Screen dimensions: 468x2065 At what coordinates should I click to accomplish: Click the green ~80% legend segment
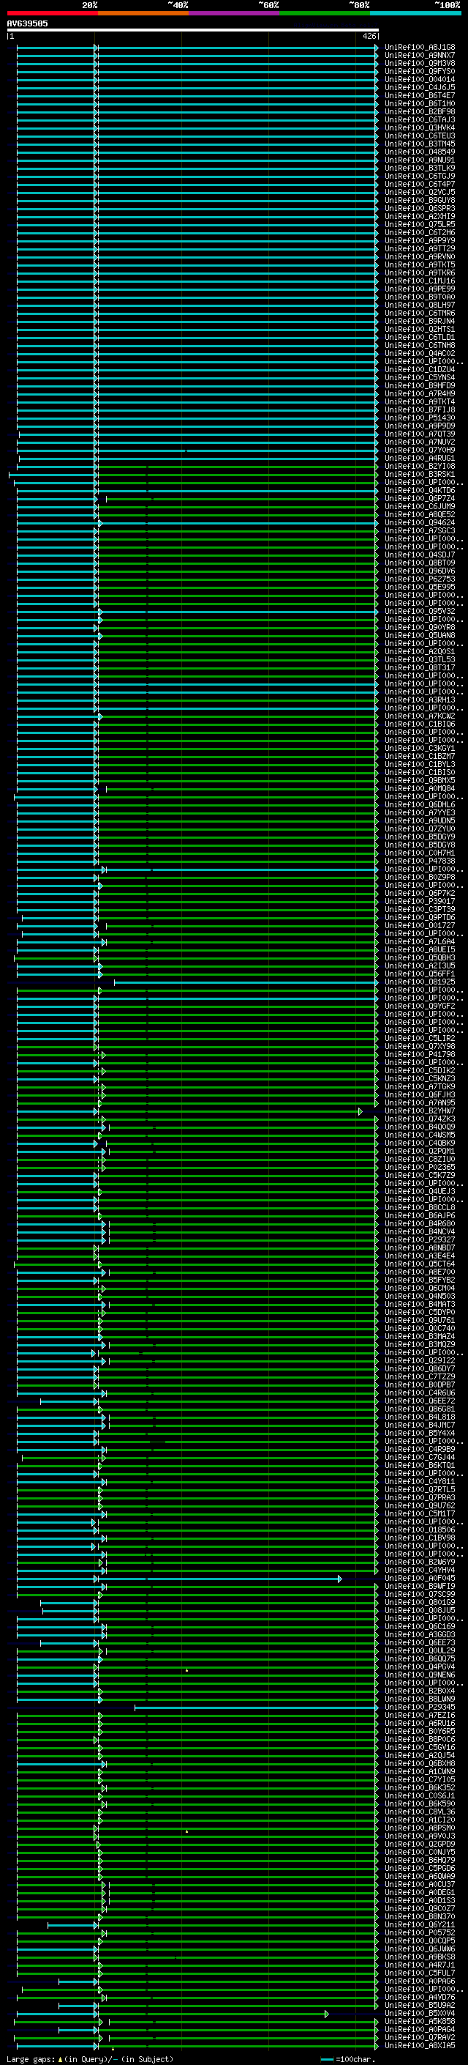pyautogui.click(x=325, y=13)
